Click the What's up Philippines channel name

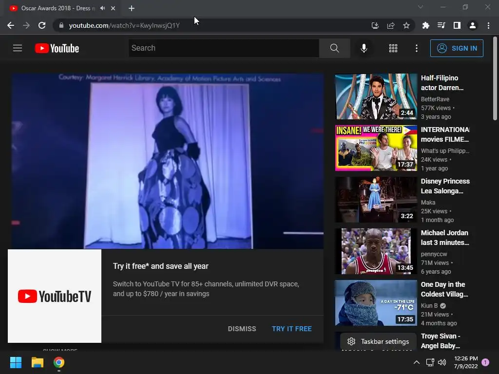(x=445, y=151)
